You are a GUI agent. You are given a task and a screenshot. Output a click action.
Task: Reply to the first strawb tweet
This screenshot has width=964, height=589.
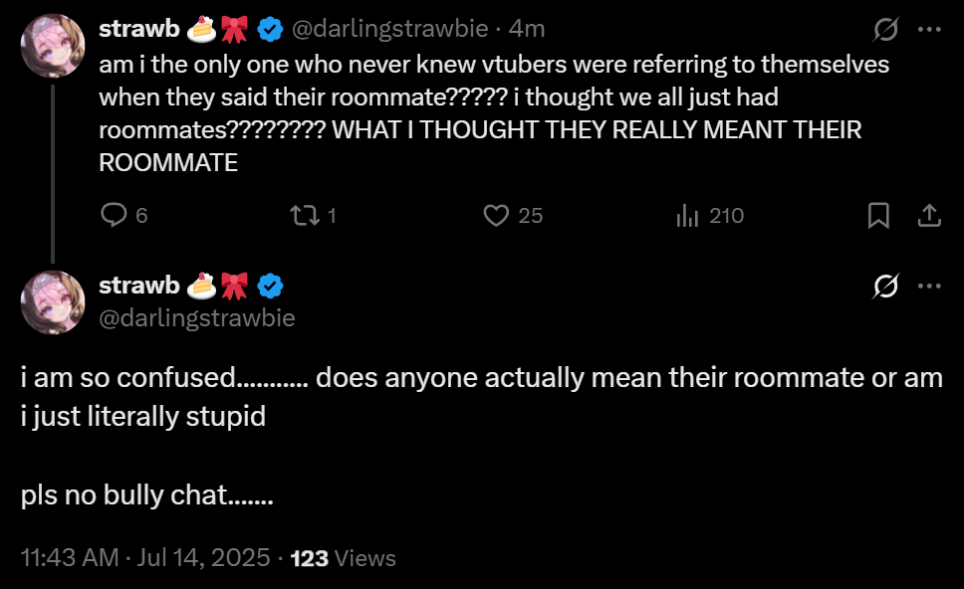115,215
